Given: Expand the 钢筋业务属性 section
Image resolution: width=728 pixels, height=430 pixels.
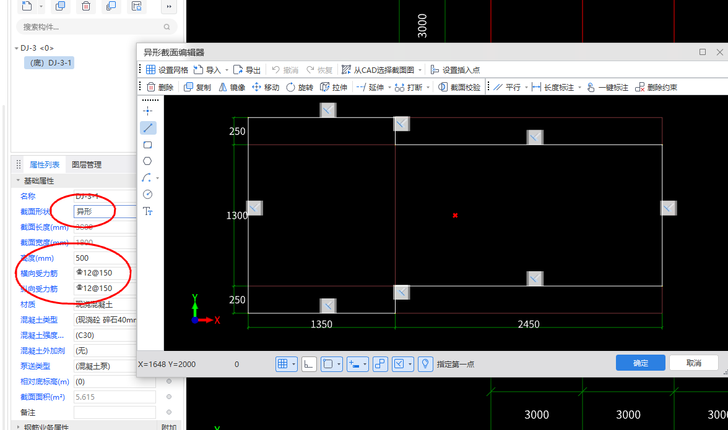Looking at the screenshot, I should click(18, 427).
